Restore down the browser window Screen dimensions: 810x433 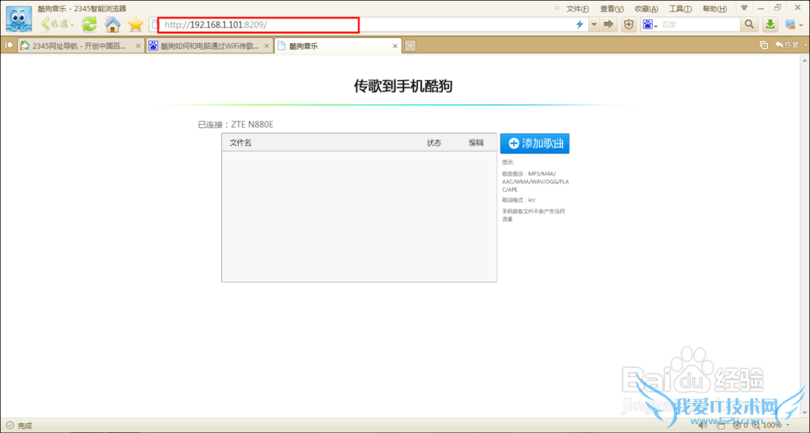778,8
